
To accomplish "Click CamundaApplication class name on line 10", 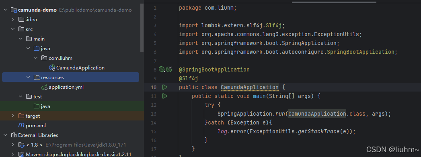I will (x=249, y=88).
